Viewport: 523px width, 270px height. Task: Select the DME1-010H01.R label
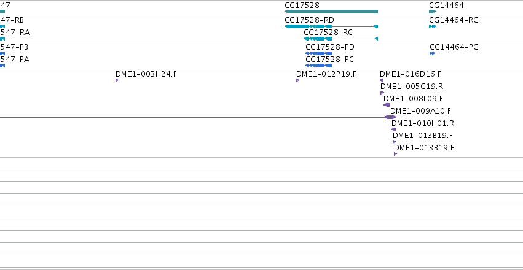423,123
